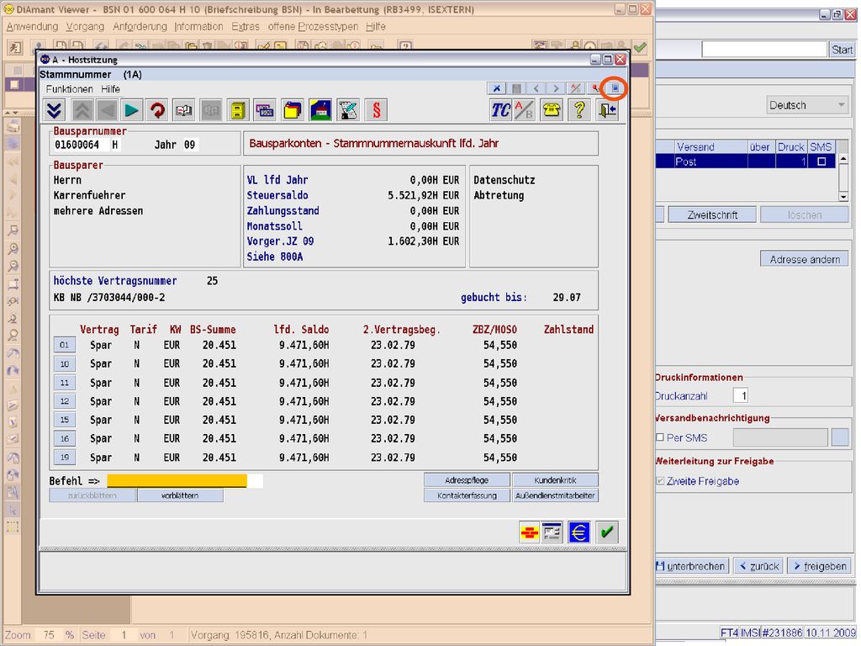The width and height of the screenshot is (861, 646).
Task: Select contract row button 19
Action: (64, 458)
